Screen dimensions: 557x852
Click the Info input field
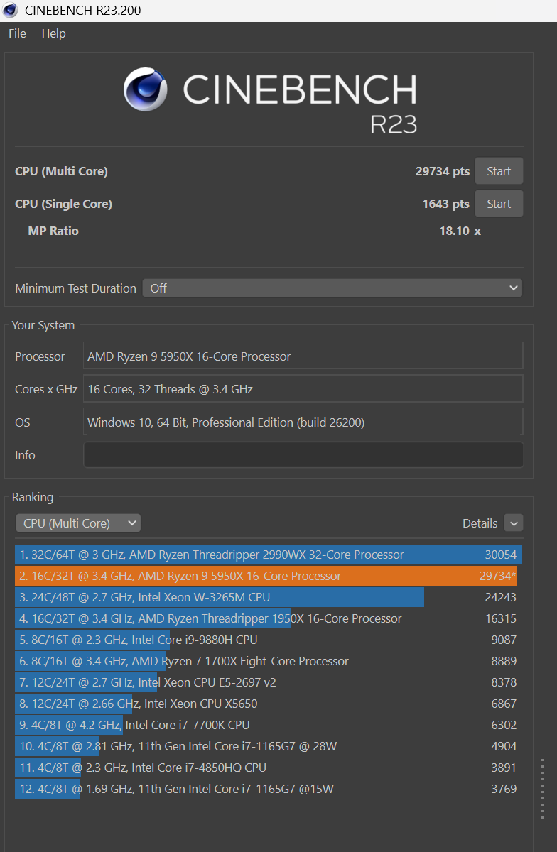(303, 455)
